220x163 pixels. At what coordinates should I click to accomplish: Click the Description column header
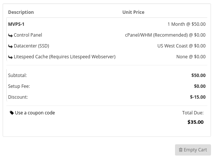click(21, 12)
